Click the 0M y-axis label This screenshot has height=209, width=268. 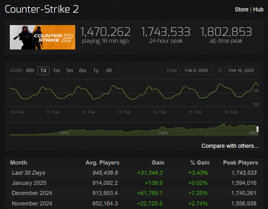256,104
